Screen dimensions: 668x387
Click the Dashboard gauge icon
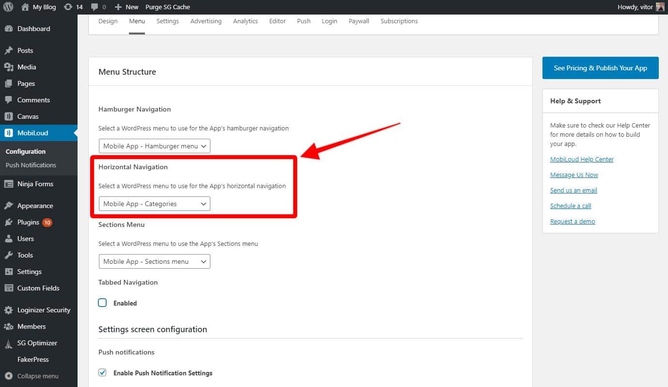tap(8, 29)
